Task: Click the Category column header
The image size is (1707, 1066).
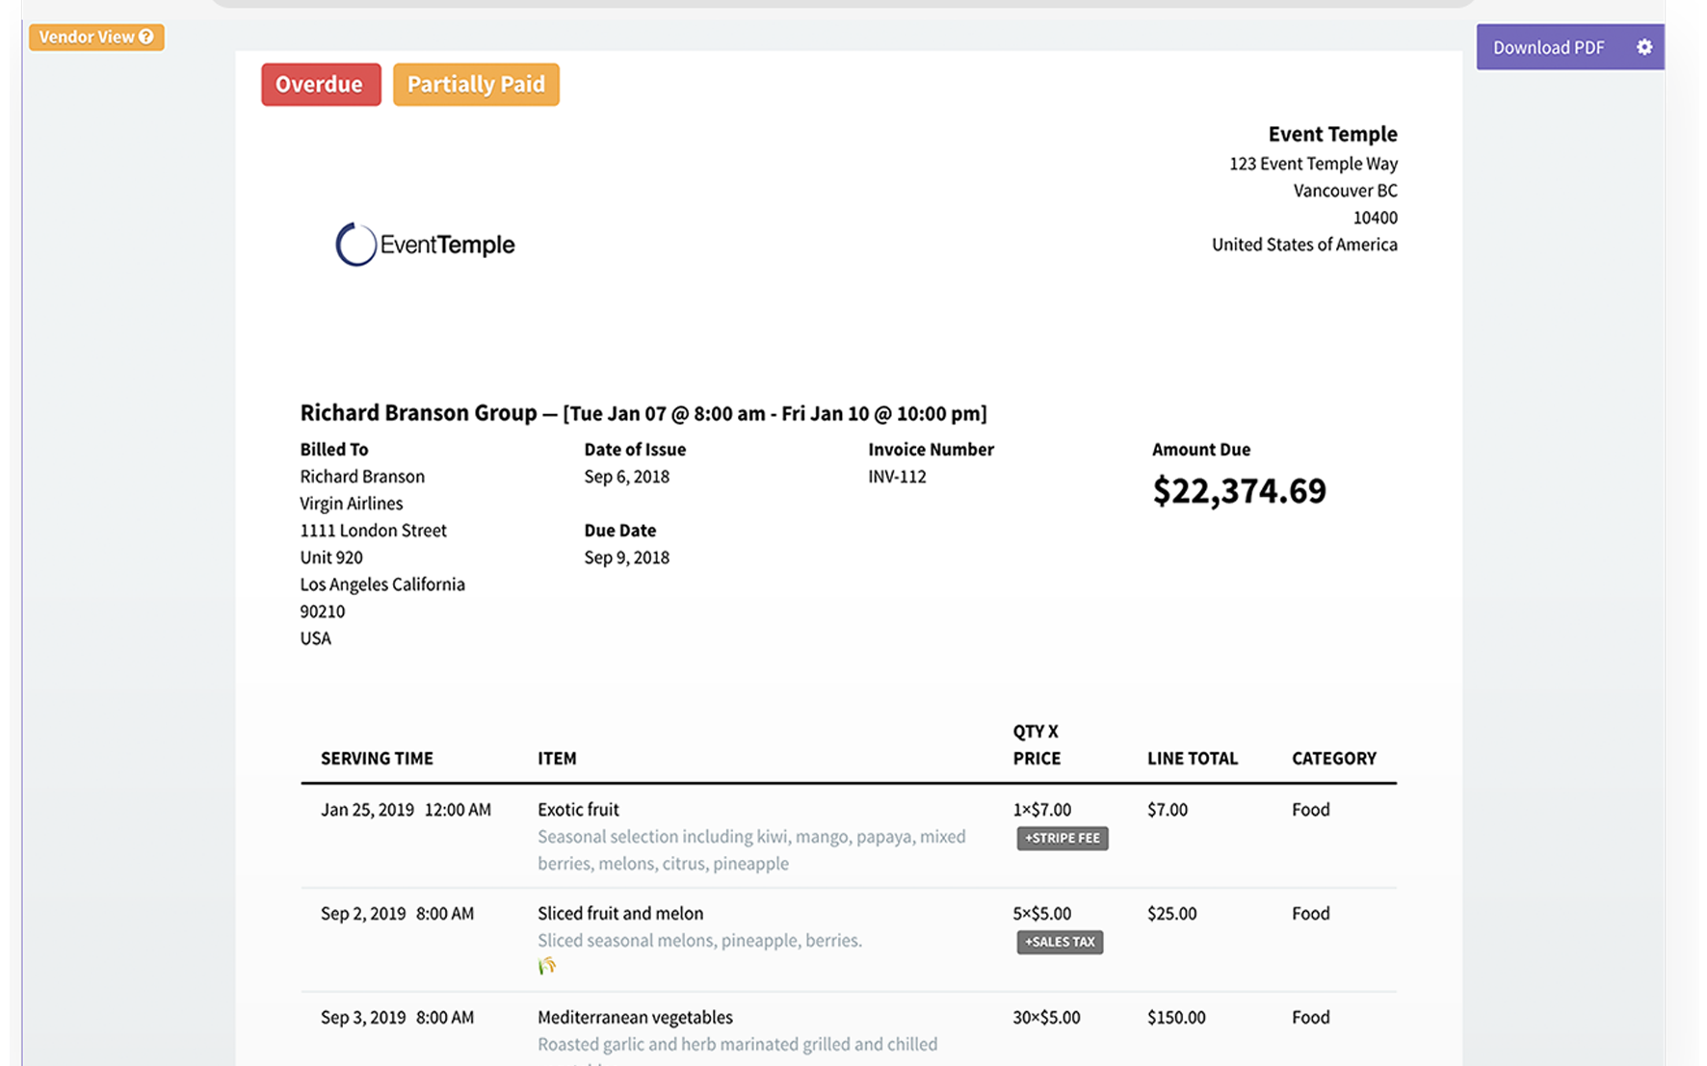Action: pos(1333,759)
